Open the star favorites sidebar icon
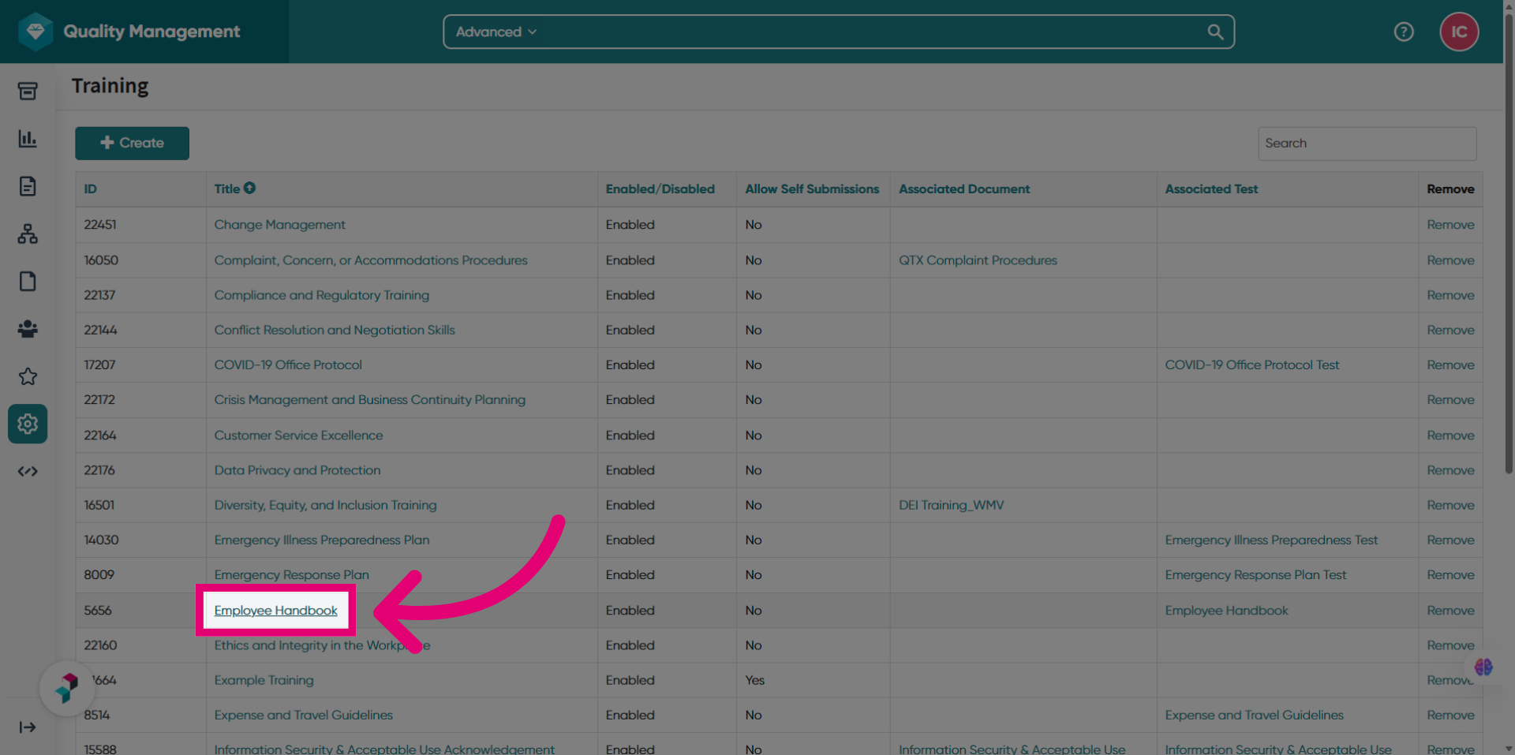 [x=28, y=376]
